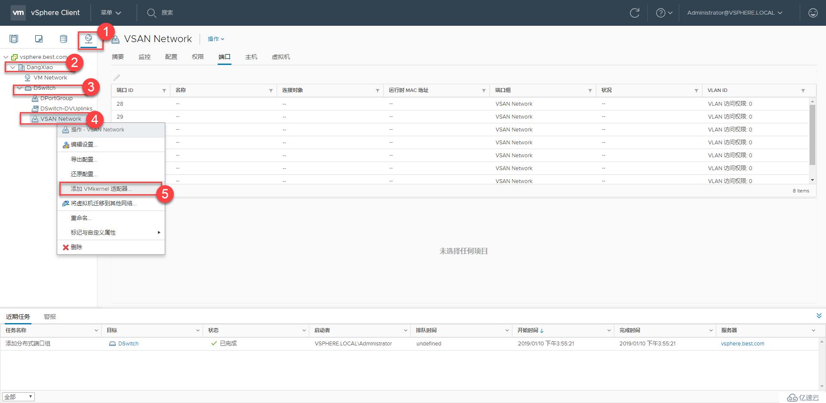
Task: Choose 编辑设置 from context menu
Action: click(111, 145)
